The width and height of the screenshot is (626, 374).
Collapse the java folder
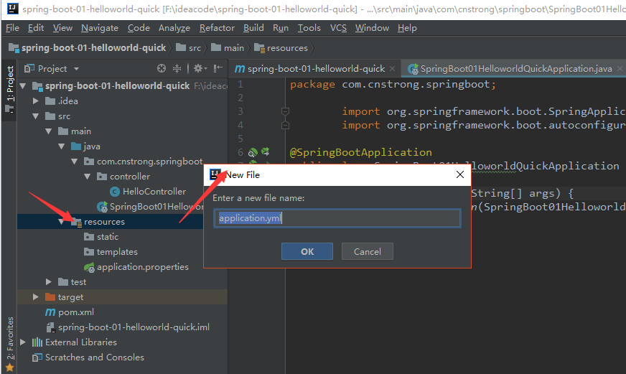[x=61, y=146]
